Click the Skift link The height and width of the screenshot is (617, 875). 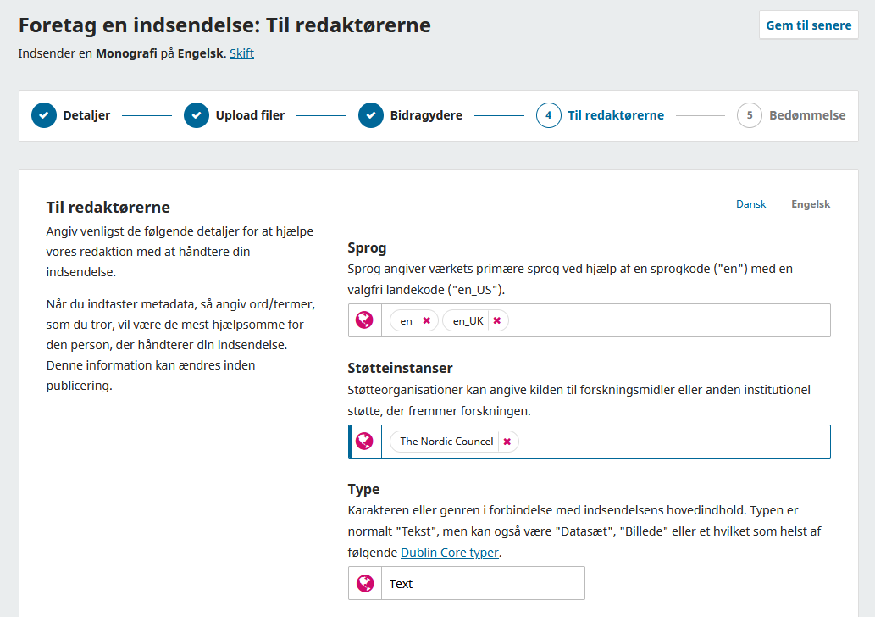[x=241, y=53]
